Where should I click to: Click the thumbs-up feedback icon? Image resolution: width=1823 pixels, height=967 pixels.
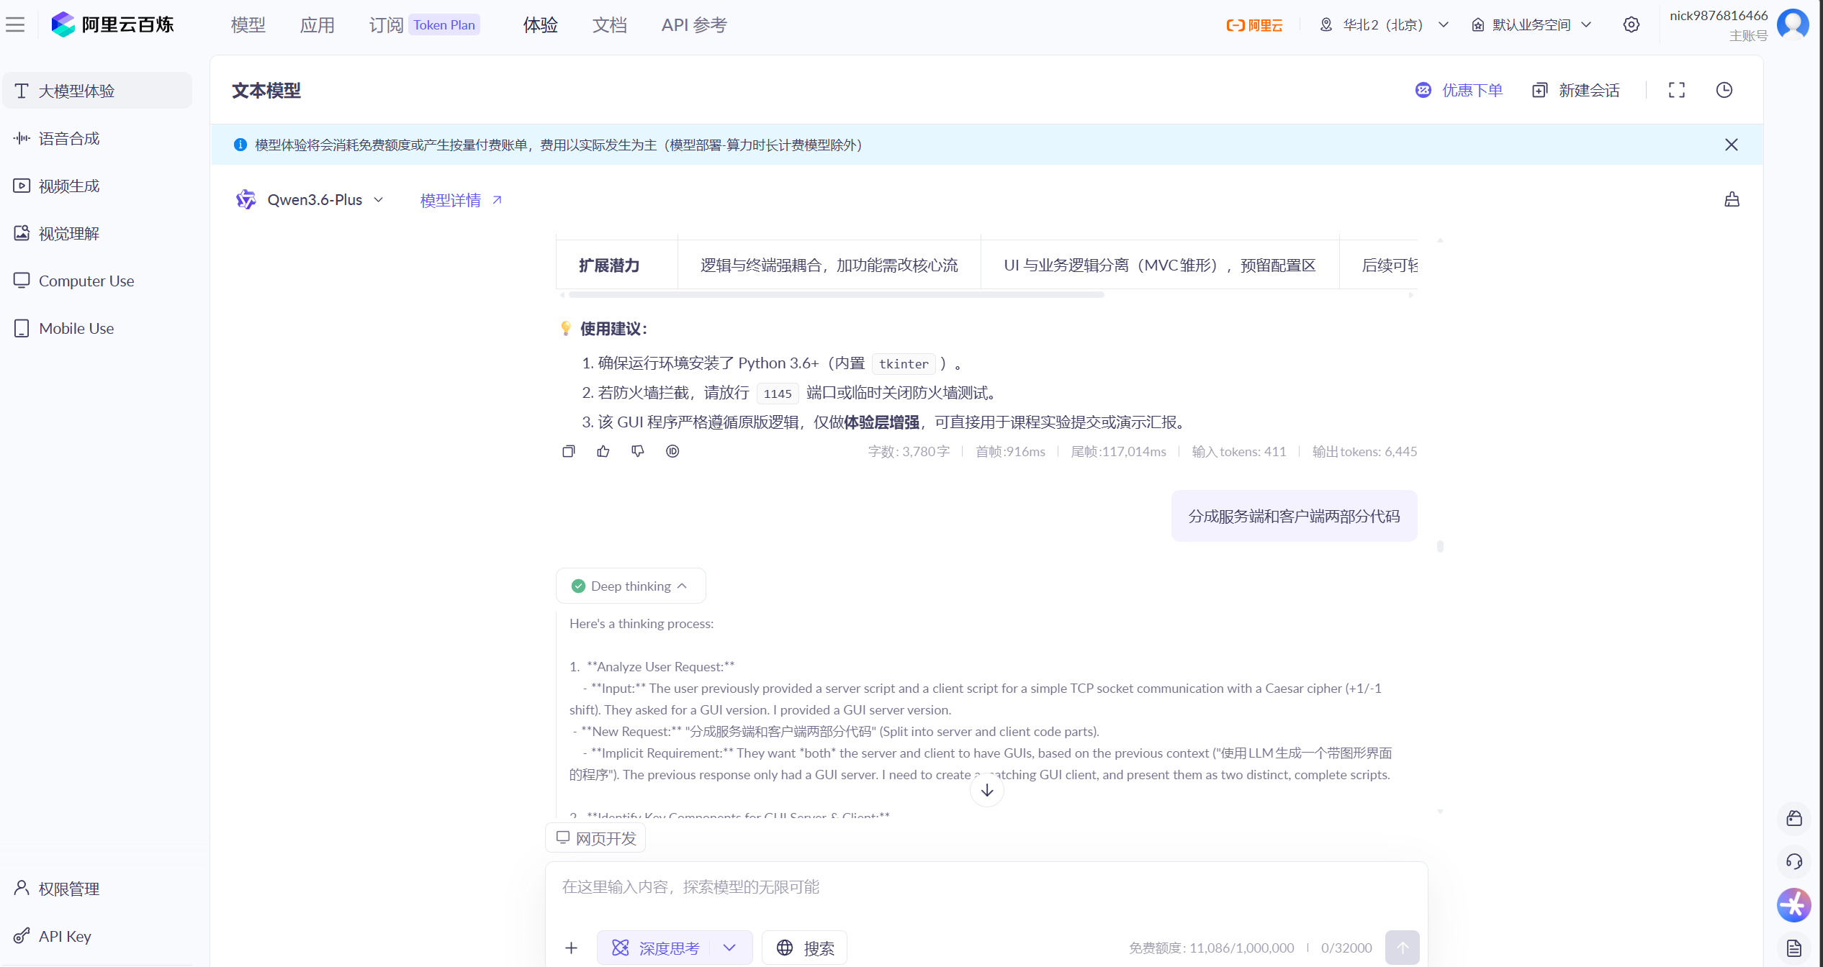(603, 451)
